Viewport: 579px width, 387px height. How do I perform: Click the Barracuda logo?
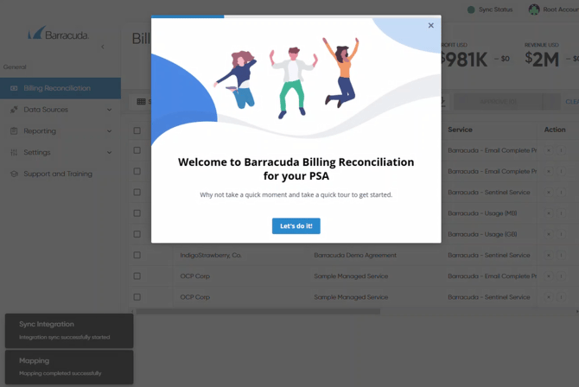[x=59, y=35]
